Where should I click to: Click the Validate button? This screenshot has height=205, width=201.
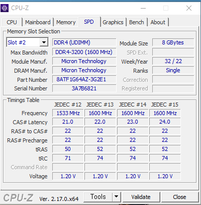coord(141,197)
